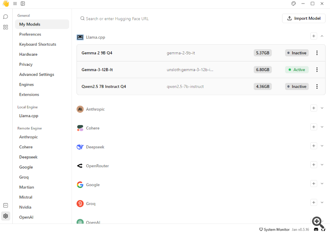Add a model to Llama.cpp with plus
The image size is (330, 234).
314,36
